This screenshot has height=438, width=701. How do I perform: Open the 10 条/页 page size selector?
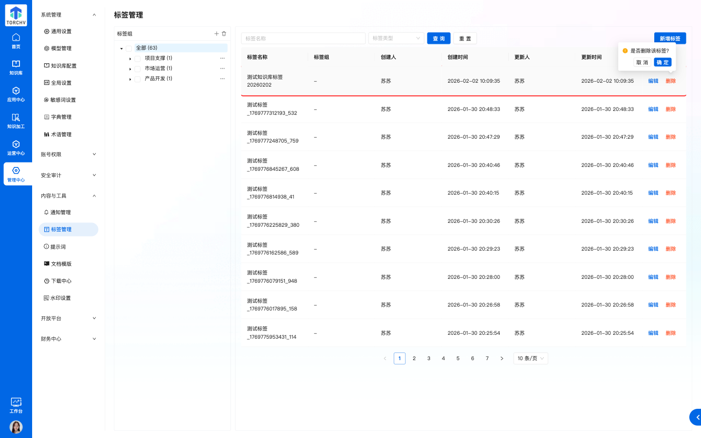tap(530, 359)
